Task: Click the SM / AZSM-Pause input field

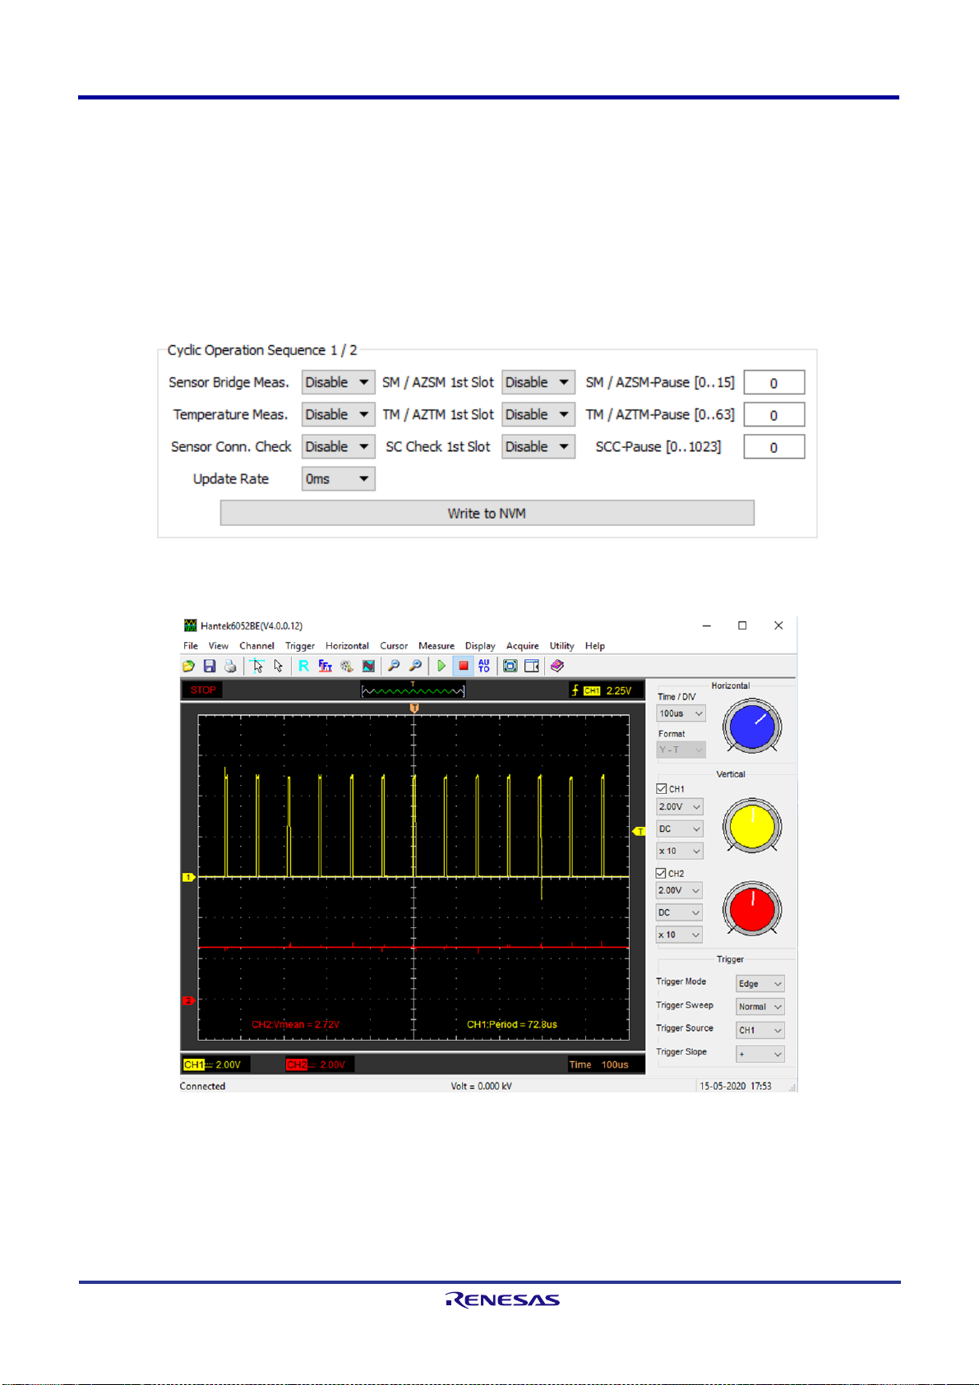Action: (774, 383)
